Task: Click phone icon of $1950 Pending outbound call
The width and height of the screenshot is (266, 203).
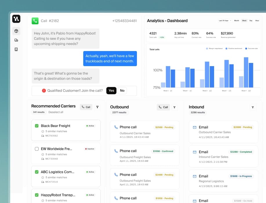Action: click(116, 198)
